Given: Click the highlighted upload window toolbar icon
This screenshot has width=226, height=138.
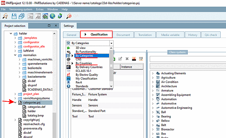Looking at the screenshot, I should (45, 16).
